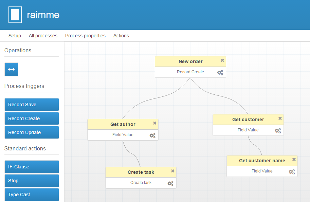Open settings gear on Get customer node
The width and height of the screenshot is (310, 202).
[278, 131]
